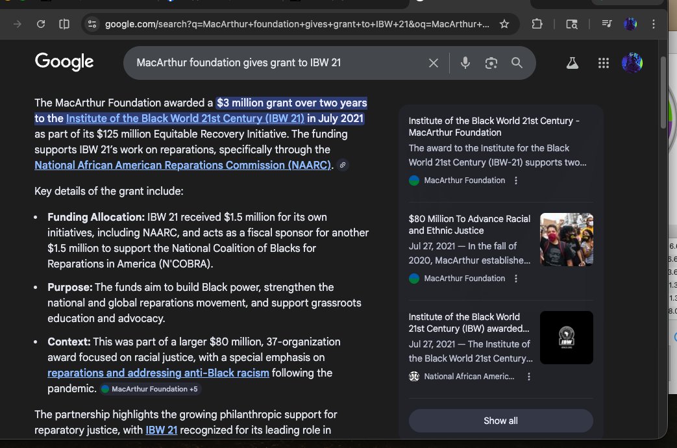Click the MacArthur Foundation +5 sources chip
The height and width of the screenshot is (448, 677).
[x=150, y=389]
